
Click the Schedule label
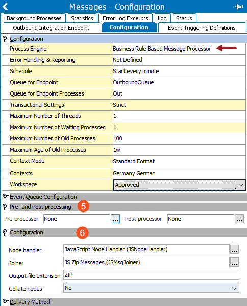(21, 71)
